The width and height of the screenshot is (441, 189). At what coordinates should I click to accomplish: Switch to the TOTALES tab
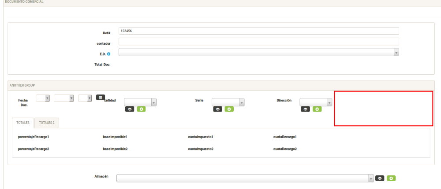(23, 123)
